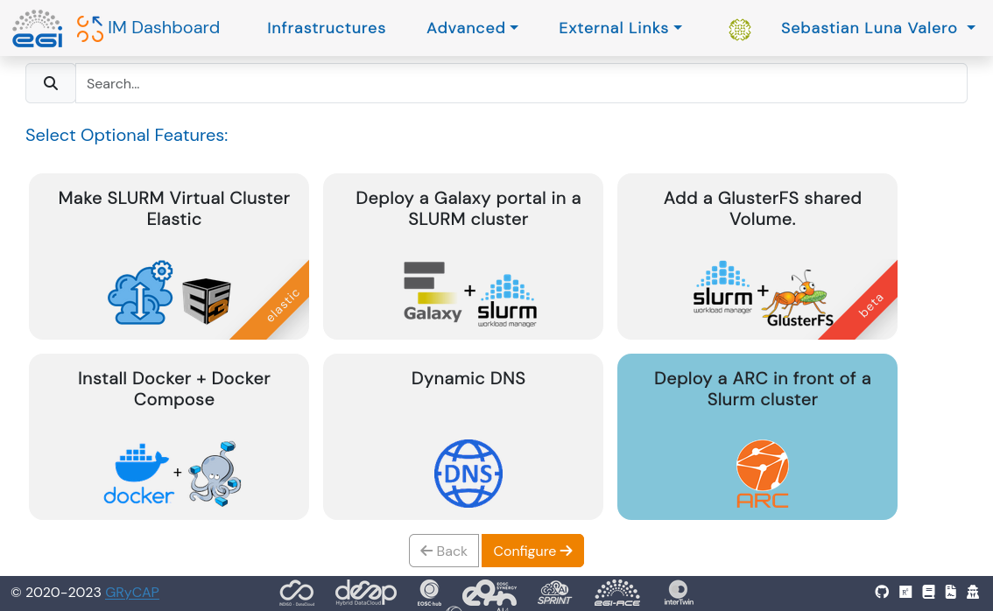The height and width of the screenshot is (611, 993).
Task: Open the PDF file icon in footer
Action: tap(951, 592)
